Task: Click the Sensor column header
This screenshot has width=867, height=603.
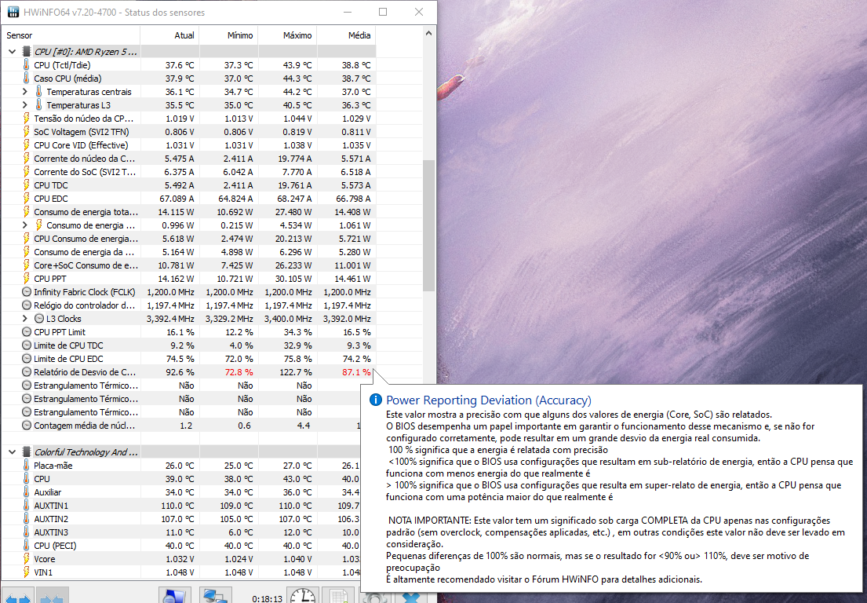Action: tap(71, 35)
